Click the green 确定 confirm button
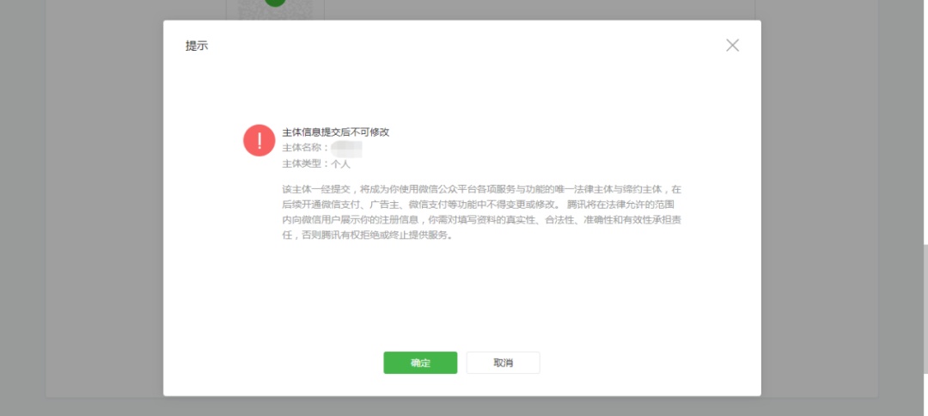The width and height of the screenshot is (928, 416). point(420,363)
